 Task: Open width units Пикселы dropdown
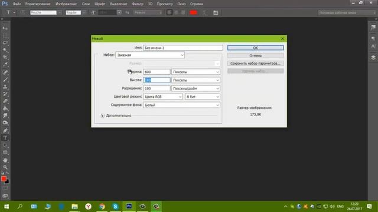point(195,72)
